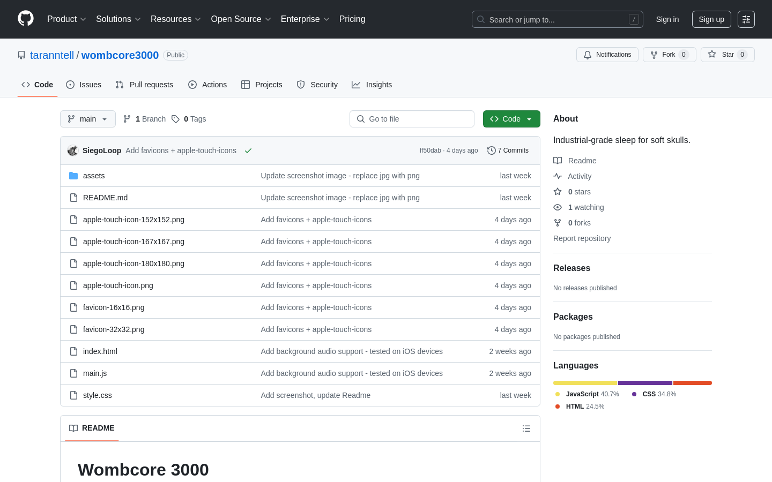Open apple-touch-icon-152x152.png file

[133, 220]
